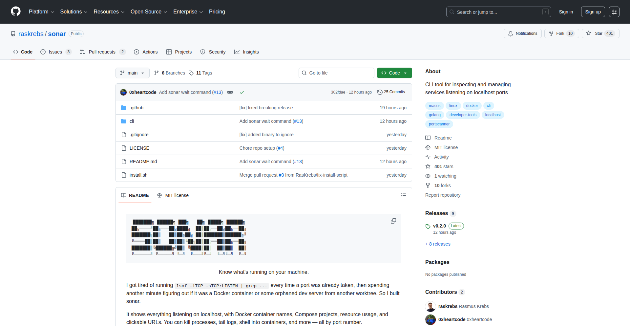Switch to the Insights tab
Image resolution: width=630 pixels, height=326 pixels.
[246, 52]
